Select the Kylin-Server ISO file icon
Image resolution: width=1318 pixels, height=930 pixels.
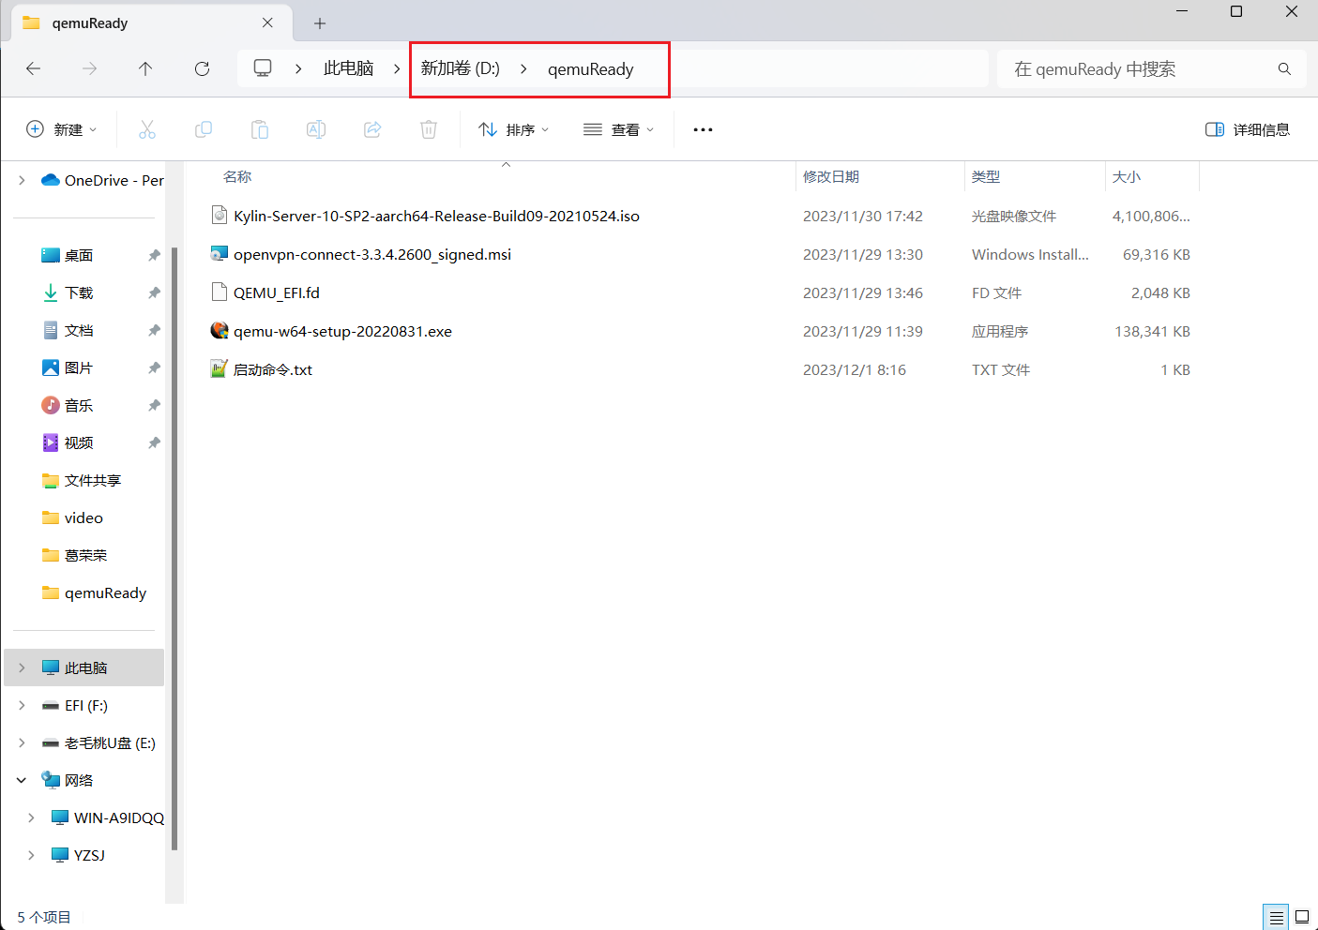[220, 216]
